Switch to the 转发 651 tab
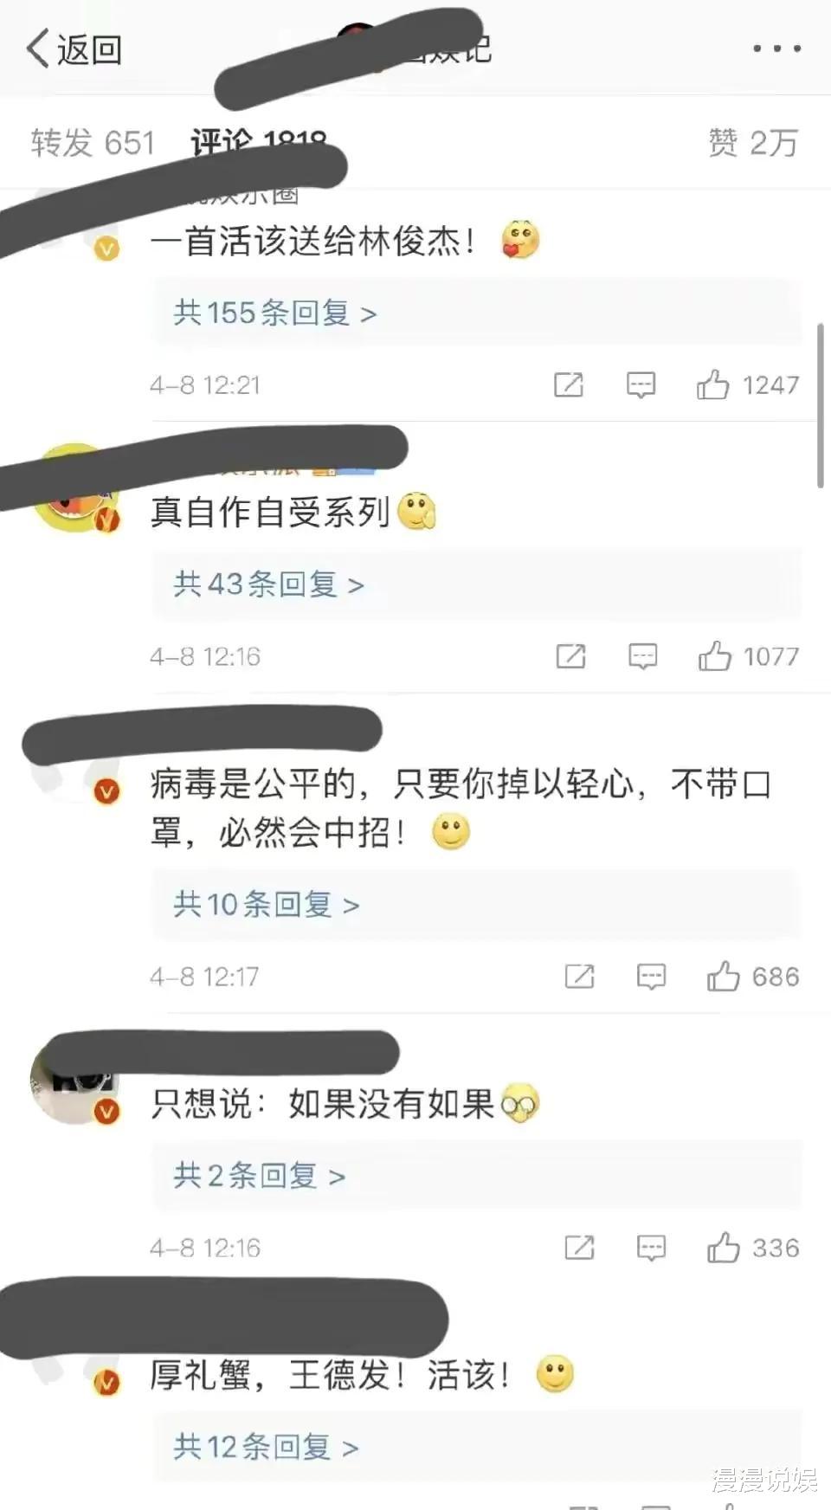Image resolution: width=831 pixels, height=1510 pixels. click(x=93, y=143)
